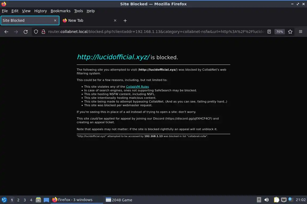Switch to workspace 4
This screenshot has width=307, height=204.
coord(31,200)
